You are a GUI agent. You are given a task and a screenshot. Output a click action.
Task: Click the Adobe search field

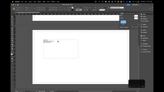[147, 5]
